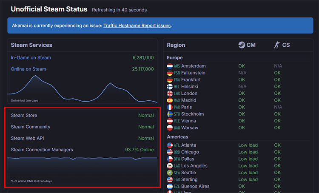Open the Online on Steam link
This screenshot has width=319, height=193.
28,69
